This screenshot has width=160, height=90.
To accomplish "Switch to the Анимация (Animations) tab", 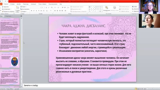I will coord(33,4).
